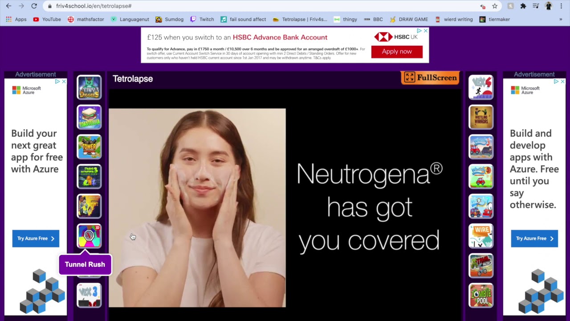Open the mathsfactor bookmark
570x321 pixels.
(85, 20)
